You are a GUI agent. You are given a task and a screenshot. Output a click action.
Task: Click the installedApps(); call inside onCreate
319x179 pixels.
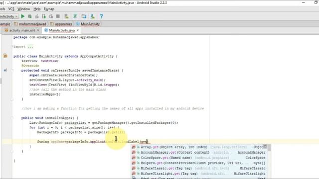45,94
